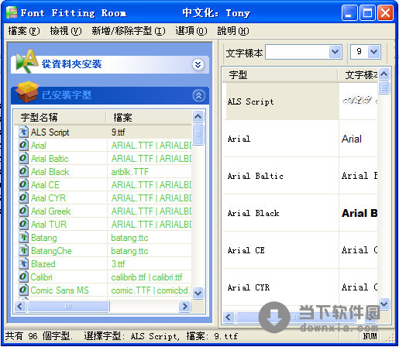Select Comic Sans MS font name in list
399x347 pixels.
tap(60, 290)
